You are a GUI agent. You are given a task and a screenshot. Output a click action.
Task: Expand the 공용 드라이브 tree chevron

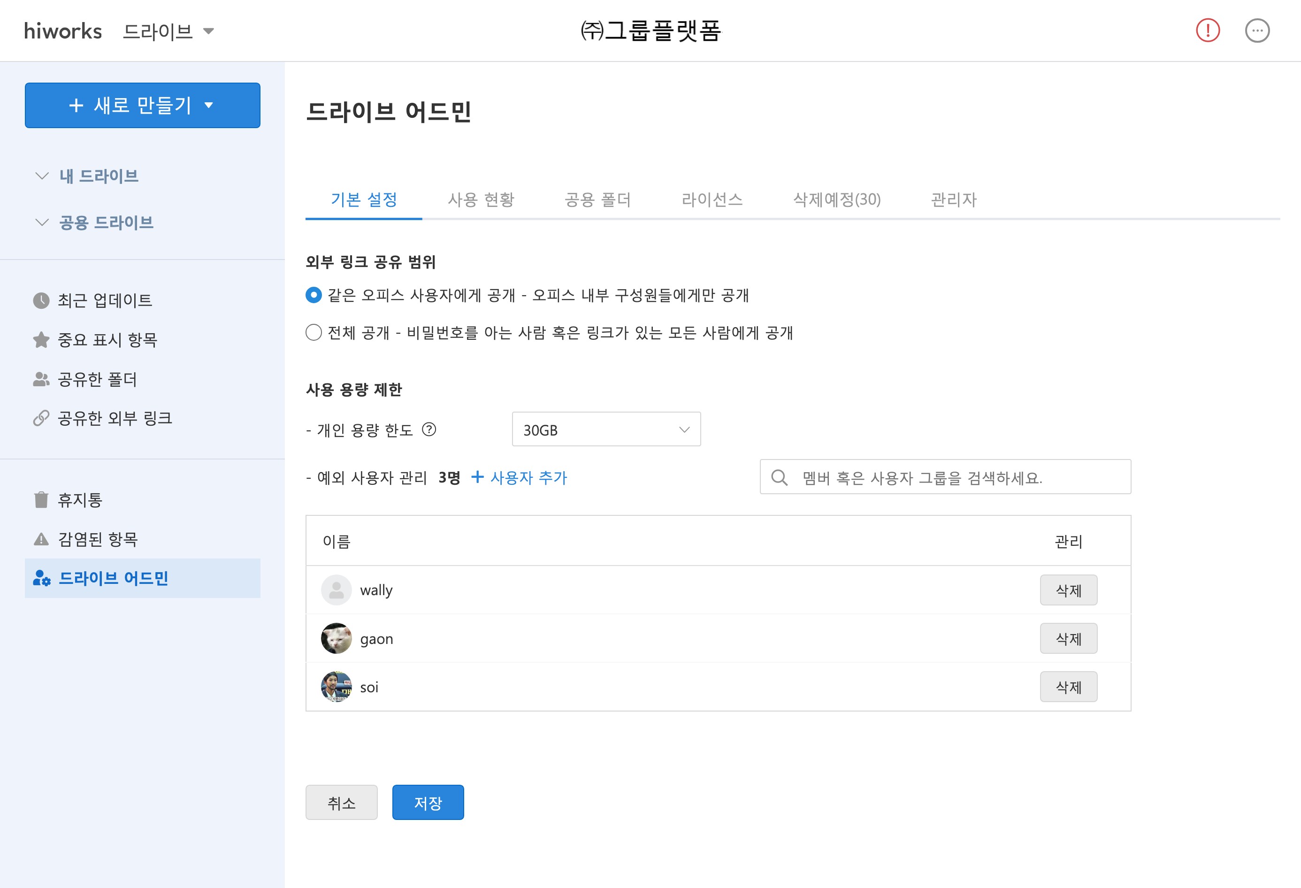41,222
